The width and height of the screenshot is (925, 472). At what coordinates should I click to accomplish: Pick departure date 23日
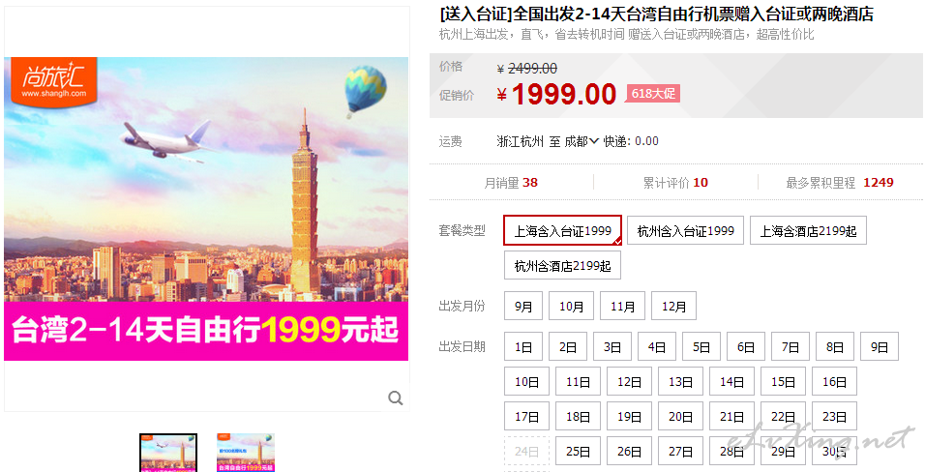(x=834, y=417)
